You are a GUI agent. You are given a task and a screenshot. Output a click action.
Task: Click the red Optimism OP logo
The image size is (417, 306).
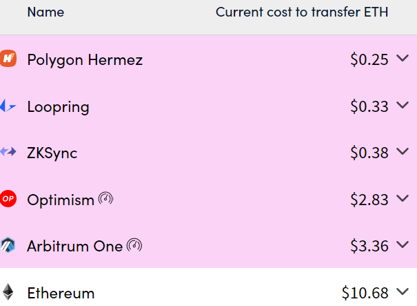point(8,199)
